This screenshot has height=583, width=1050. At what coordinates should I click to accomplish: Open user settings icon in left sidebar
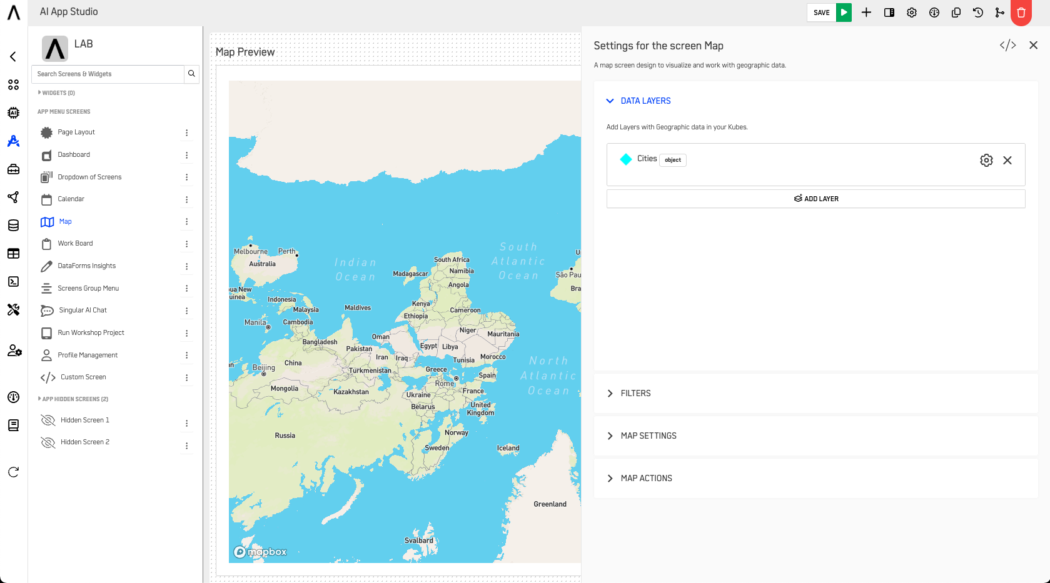pyautogui.click(x=14, y=351)
